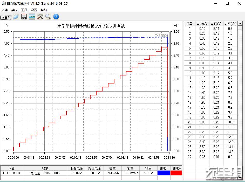Select row 10 with current 1.00
245x182 pixels.
click(211, 73)
